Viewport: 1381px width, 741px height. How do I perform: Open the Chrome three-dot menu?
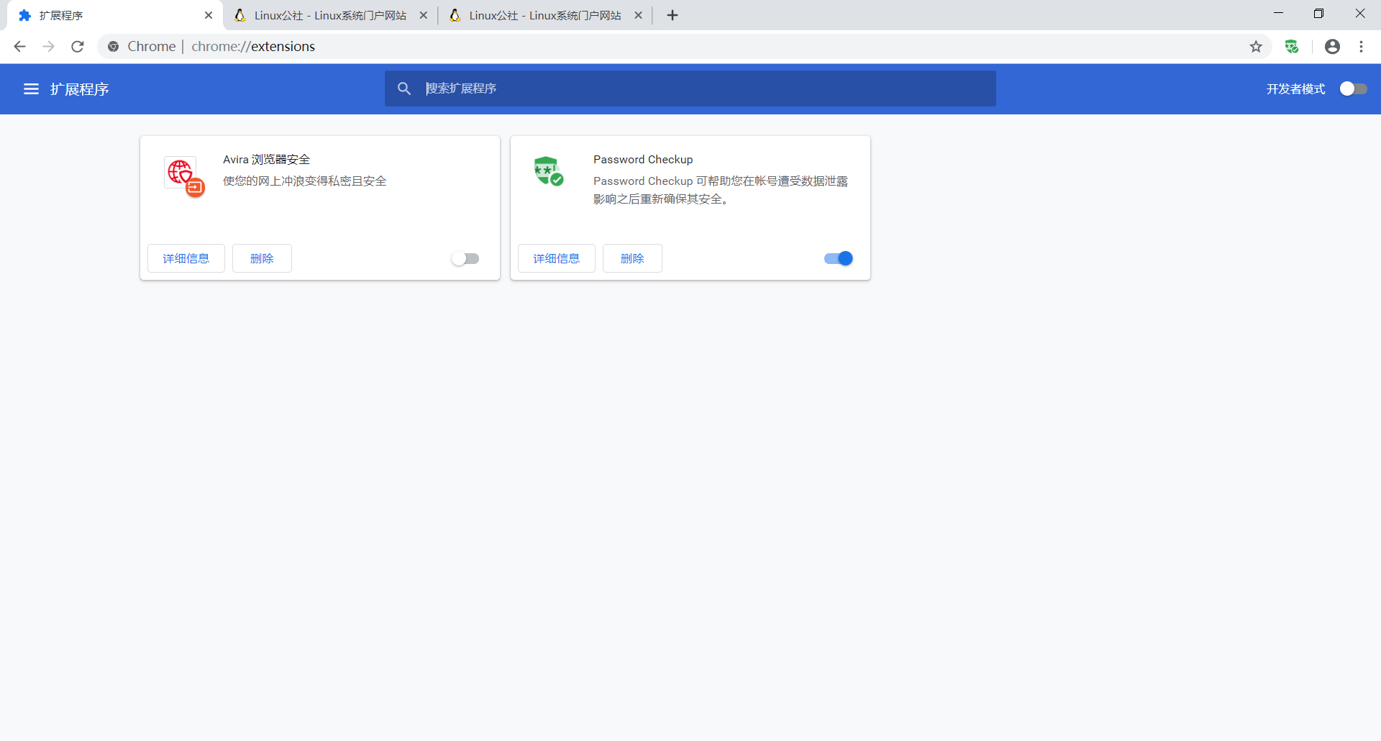tap(1361, 46)
